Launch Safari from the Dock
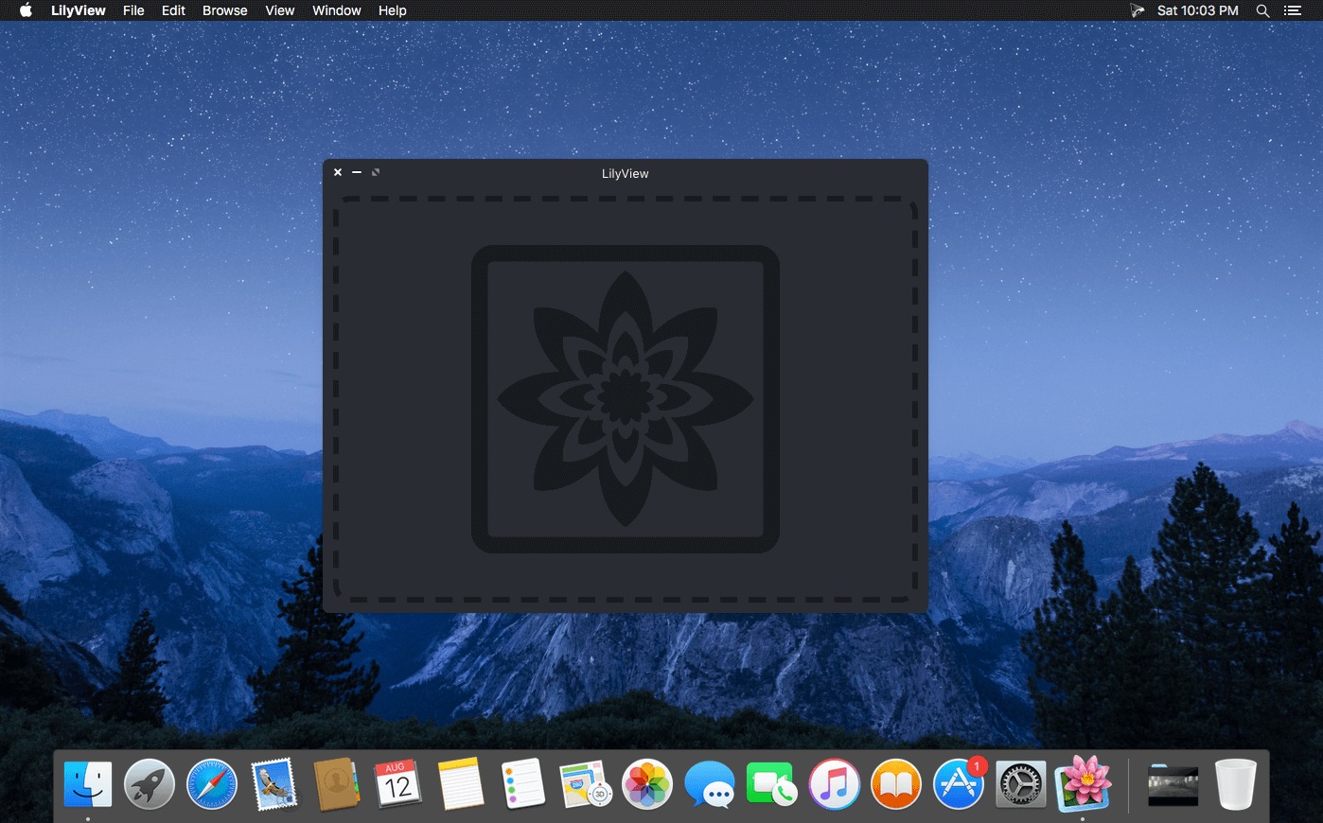 (x=212, y=785)
